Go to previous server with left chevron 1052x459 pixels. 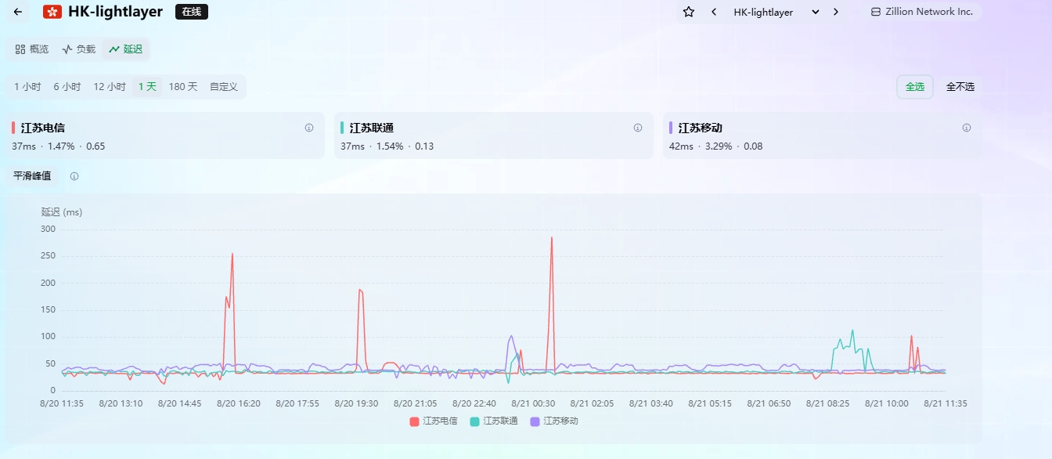[x=714, y=12]
